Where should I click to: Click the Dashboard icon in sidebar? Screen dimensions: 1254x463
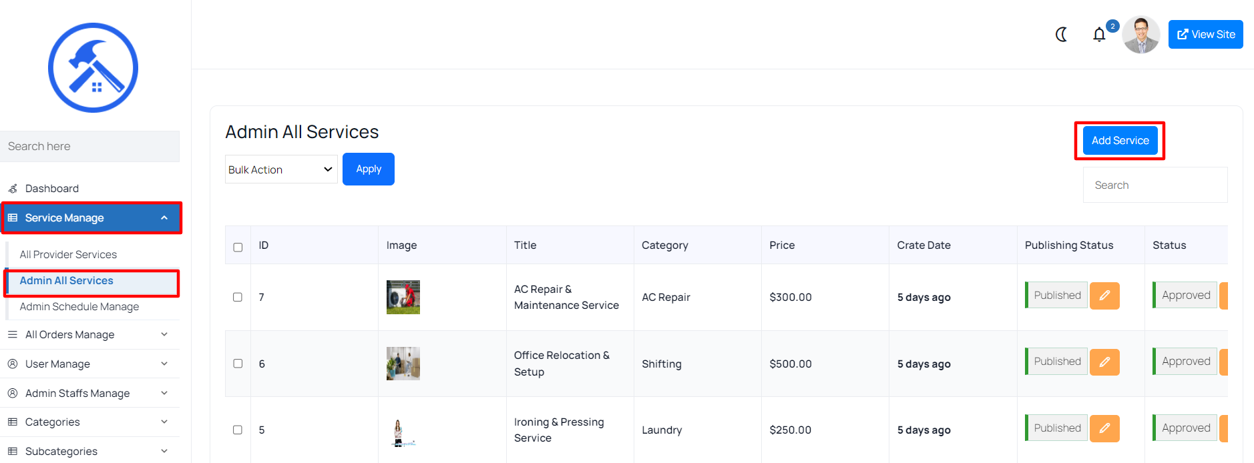click(13, 189)
